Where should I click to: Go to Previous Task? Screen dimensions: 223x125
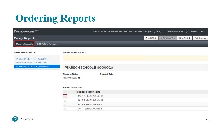point(168,38)
